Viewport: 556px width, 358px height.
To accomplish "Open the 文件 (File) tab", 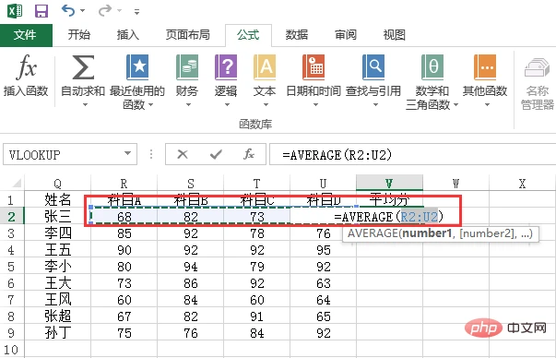I will tap(26, 35).
